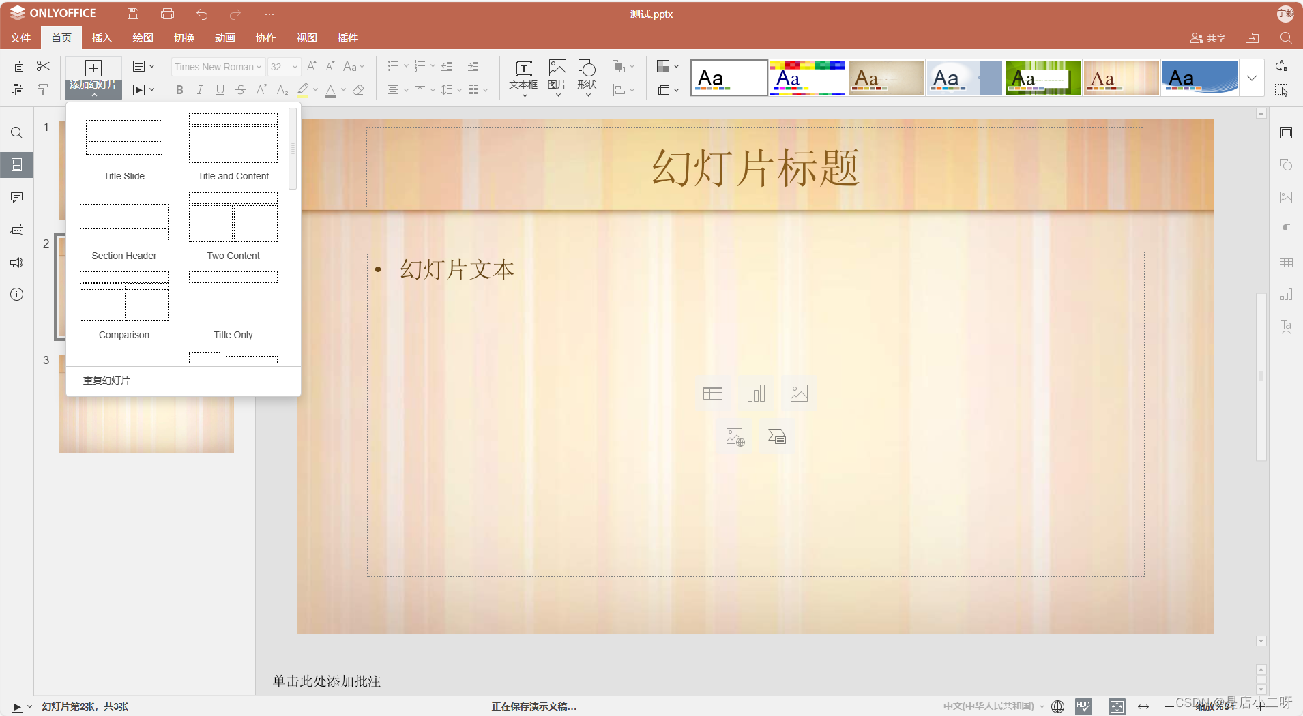This screenshot has width=1303, height=716.
Task: Switch to the 切换 tab
Action: click(x=184, y=38)
